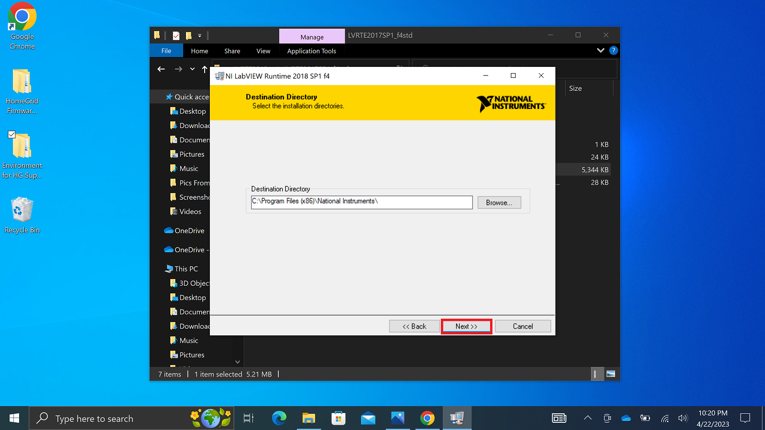Image resolution: width=765 pixels, height=430 pixels.
Task: Click Browse to choose destination directory
Action: [x=499, y=203]
